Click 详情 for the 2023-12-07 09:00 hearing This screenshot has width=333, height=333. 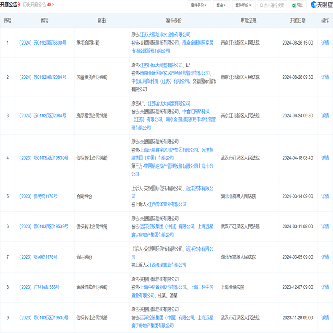[x=325, y=287]
